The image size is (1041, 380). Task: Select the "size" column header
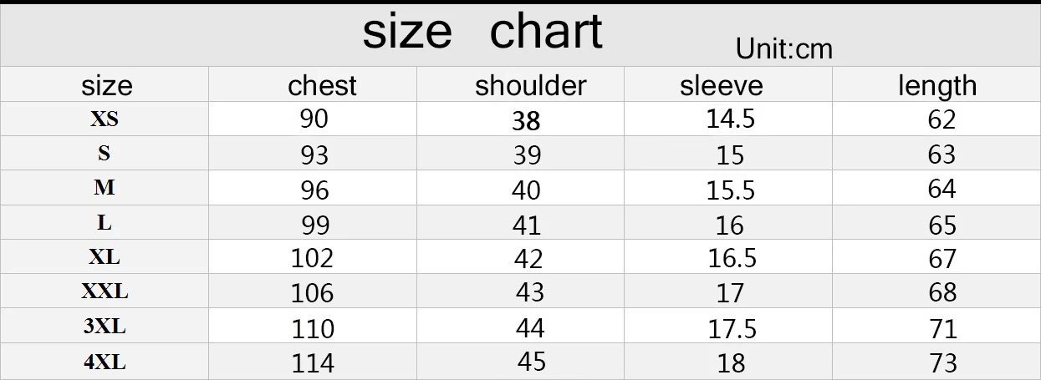click(107, 85)
